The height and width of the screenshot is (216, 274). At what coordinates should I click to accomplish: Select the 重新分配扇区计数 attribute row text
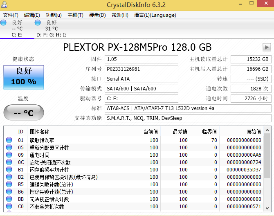[x=49, y=148]
